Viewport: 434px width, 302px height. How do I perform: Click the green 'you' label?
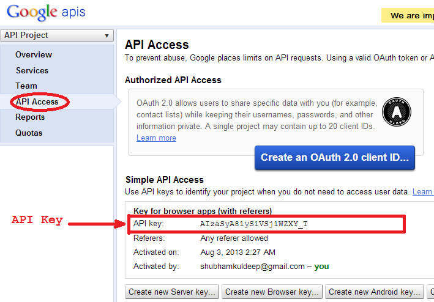point(321,267)
